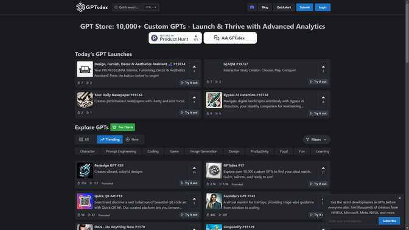Upvote Your Daily Newspaper GPT

pos(194,99)
